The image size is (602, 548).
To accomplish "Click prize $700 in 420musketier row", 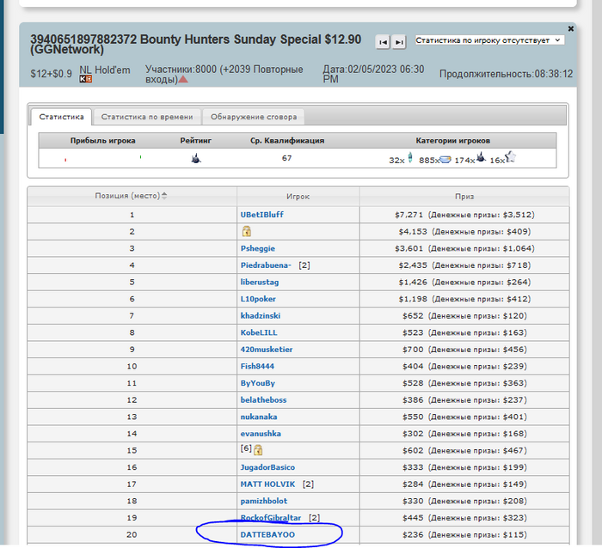I will [x=413, y=350].
